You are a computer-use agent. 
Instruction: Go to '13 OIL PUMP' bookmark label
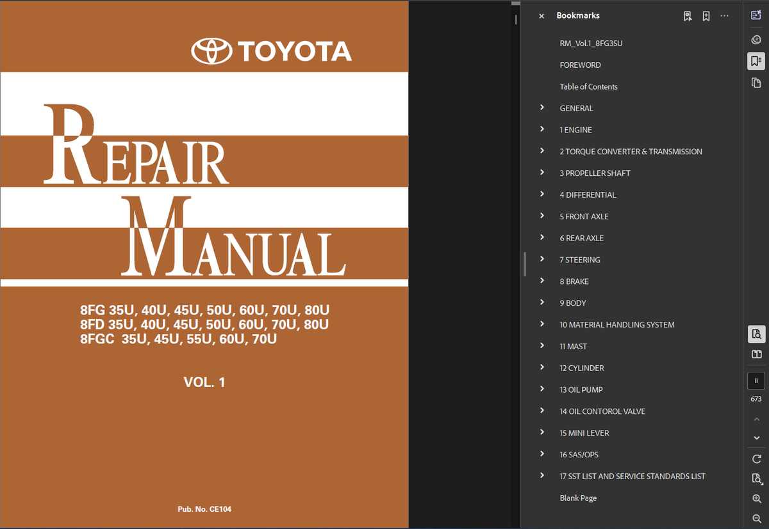[581, 390]
